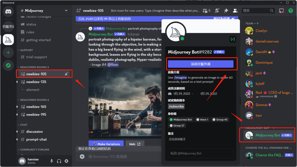Click the bot code badge icon in profile

[x=233, y=39]
